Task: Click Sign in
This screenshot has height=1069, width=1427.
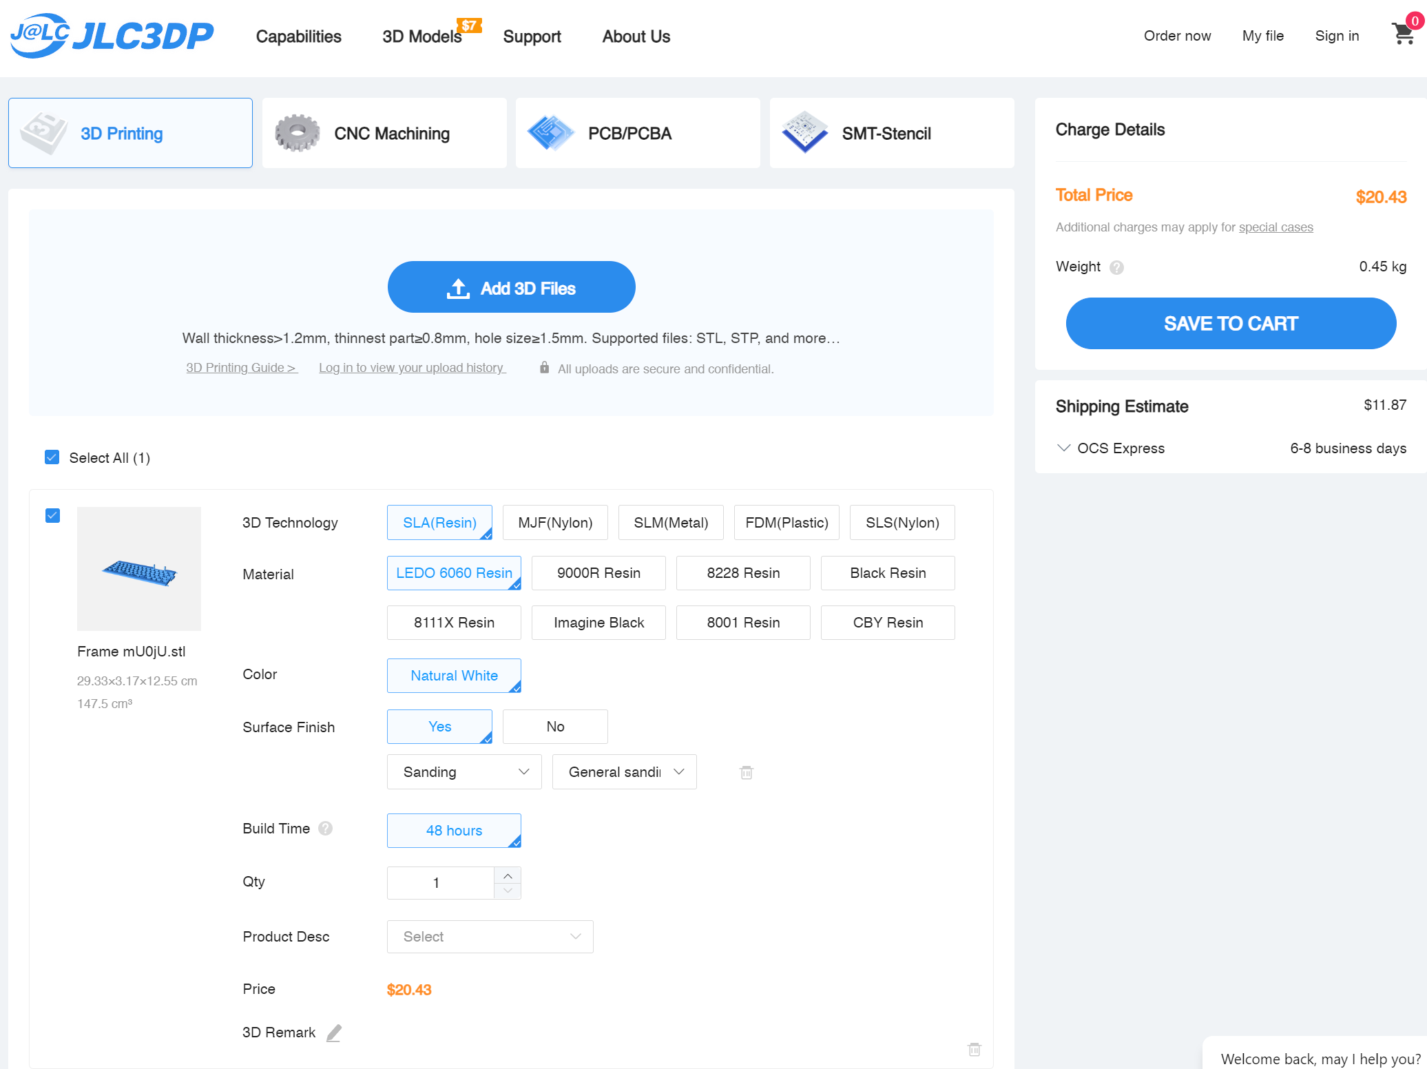Action: [1337, 36]
